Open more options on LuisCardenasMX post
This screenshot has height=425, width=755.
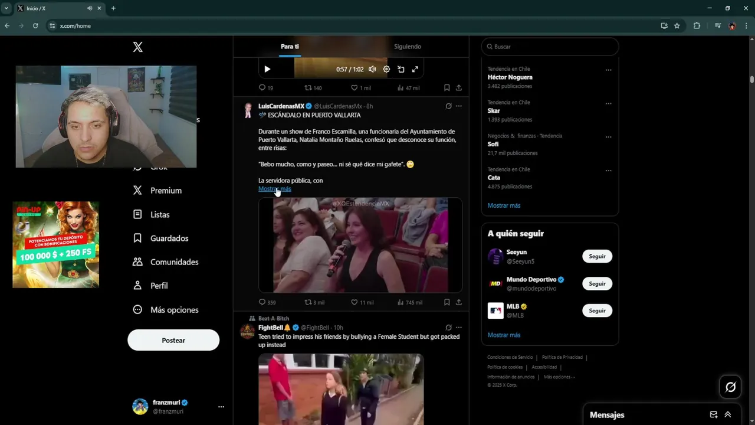click(459, 106)
